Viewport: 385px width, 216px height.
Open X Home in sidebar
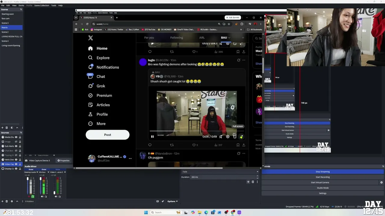point(98,48)
